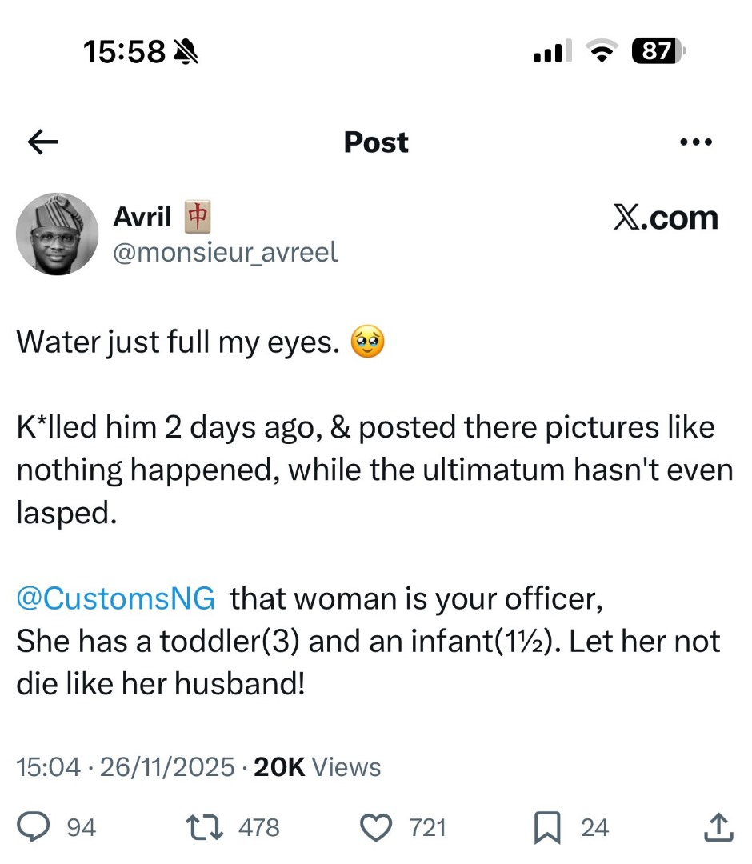Viewport: 752px width, 864px height.
Task: Tap the @CustomsNG mention link
Action: point(116,598)
